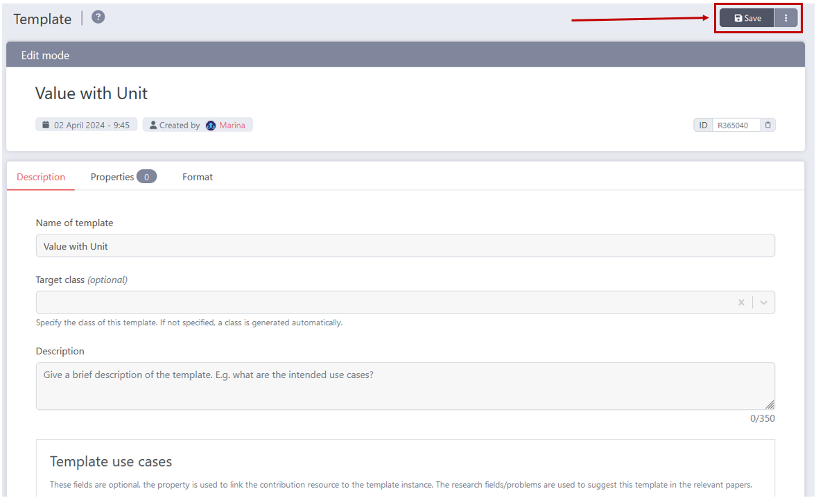Switch to the Properties tab
Screen dimensions: 816x498
point(112,177)
